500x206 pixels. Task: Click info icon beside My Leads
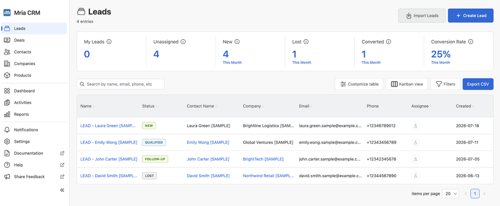click(x=109, y=41)
